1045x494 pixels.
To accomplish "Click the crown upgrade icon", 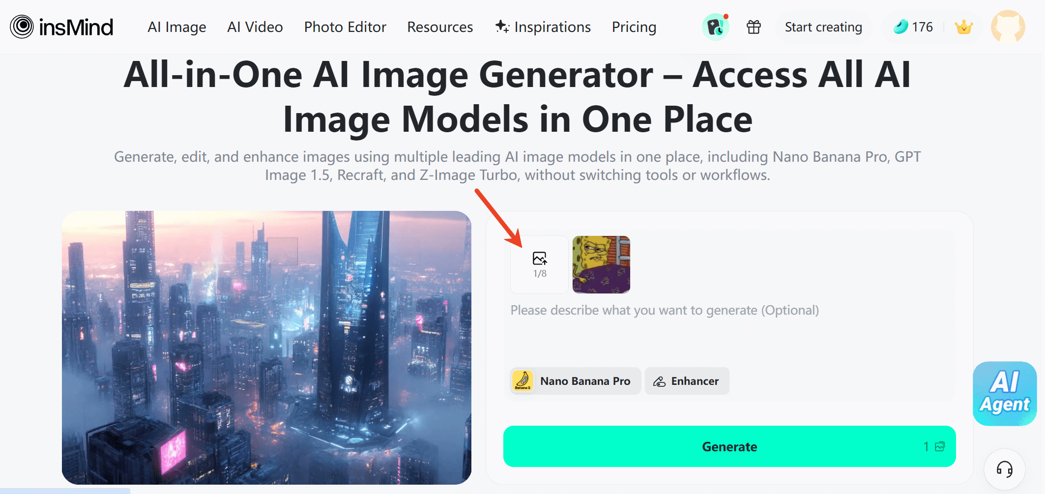I will click(x=963, y=27).
